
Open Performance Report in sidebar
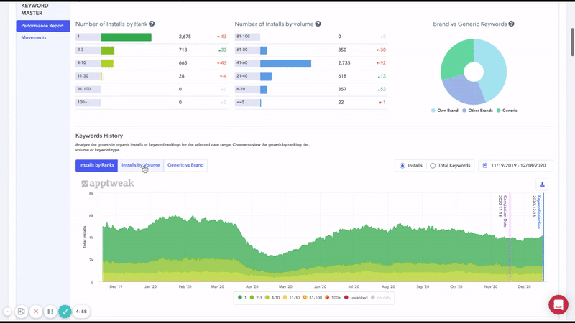pyautogui.click(x=43, y=26)
